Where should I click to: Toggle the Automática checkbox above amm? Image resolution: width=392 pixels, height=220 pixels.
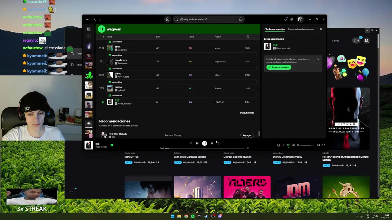coord(110,42)
